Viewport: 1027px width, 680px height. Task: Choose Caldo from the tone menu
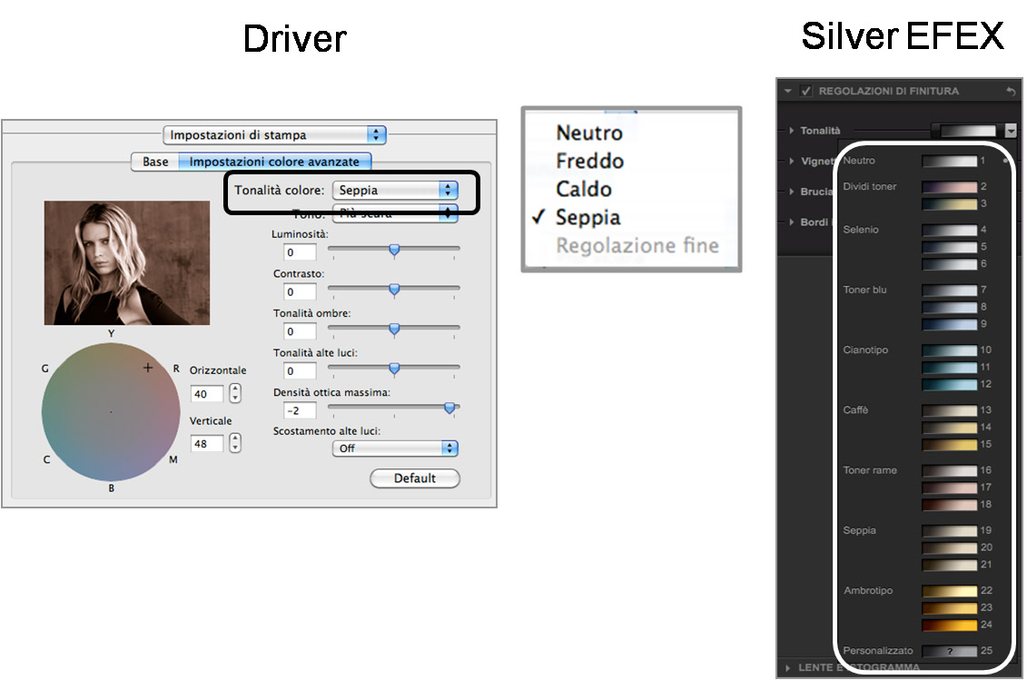pos(584,190)
